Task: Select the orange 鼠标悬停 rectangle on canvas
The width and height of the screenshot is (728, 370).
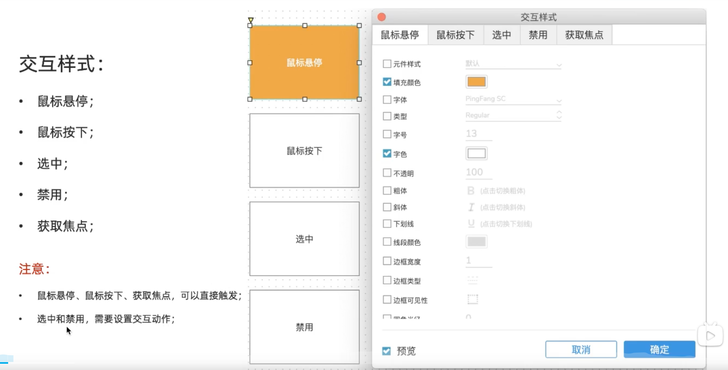Action: click(x=304, y=62)
